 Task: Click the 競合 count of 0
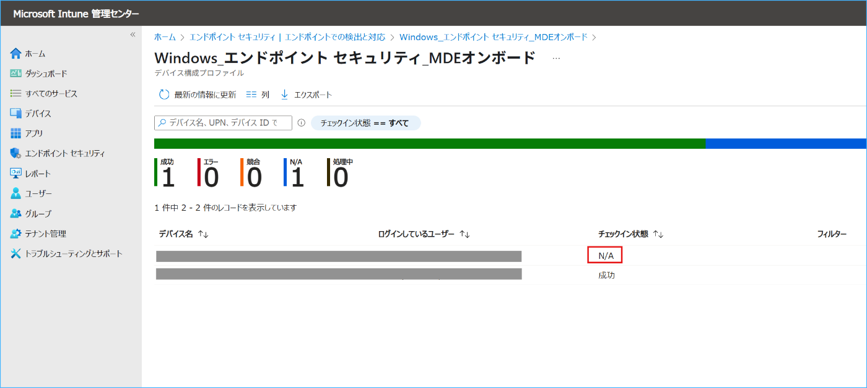tap(254, 178)
